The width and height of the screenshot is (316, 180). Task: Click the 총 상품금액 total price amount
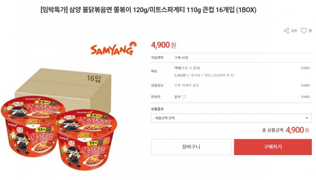coord(297,130)
